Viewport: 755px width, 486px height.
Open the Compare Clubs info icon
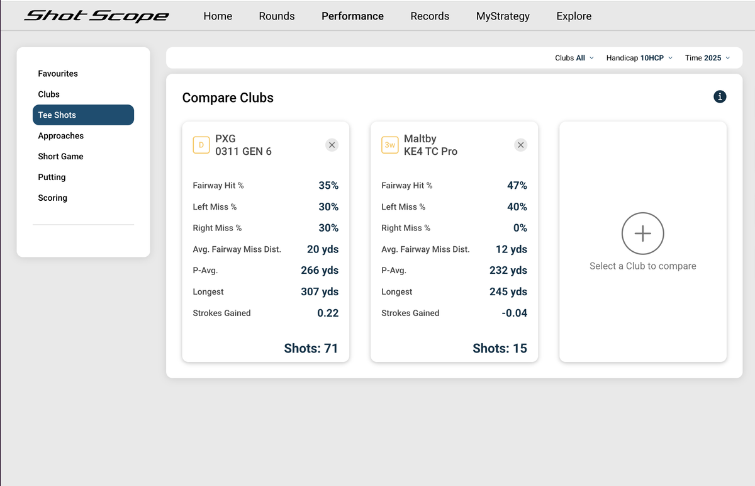720,96
